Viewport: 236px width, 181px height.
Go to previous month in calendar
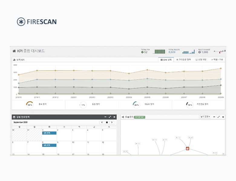[x=102, y=122]
